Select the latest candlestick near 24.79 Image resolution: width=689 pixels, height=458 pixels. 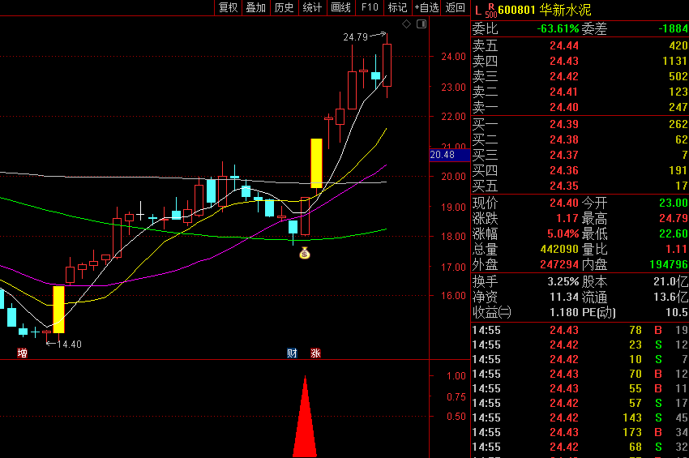[x=387, y=65]
